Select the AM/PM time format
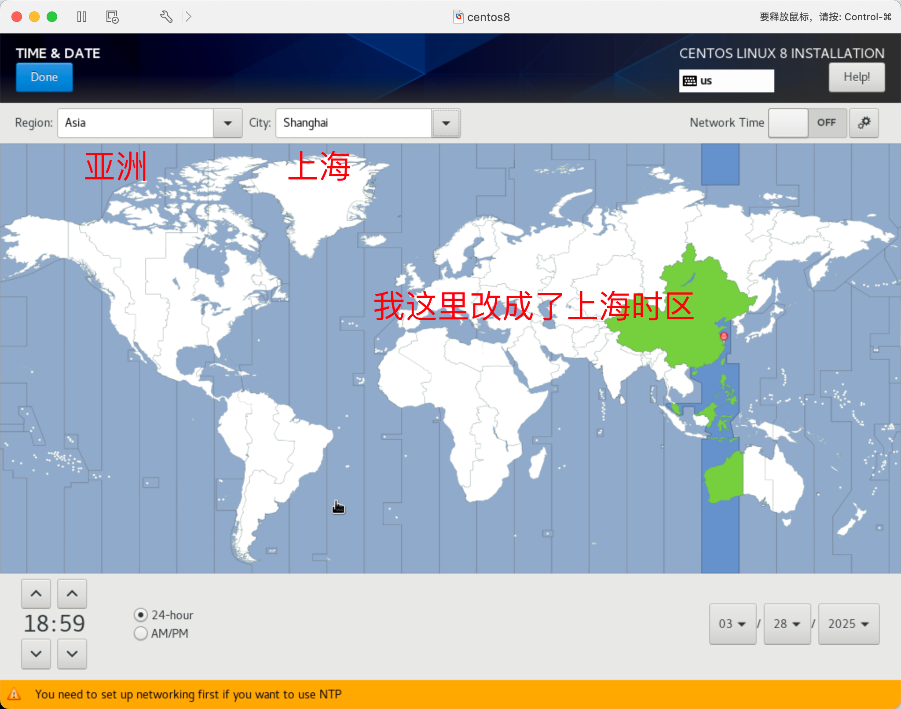The height and width of the screenshot is (709, 901). pos(141,633)
